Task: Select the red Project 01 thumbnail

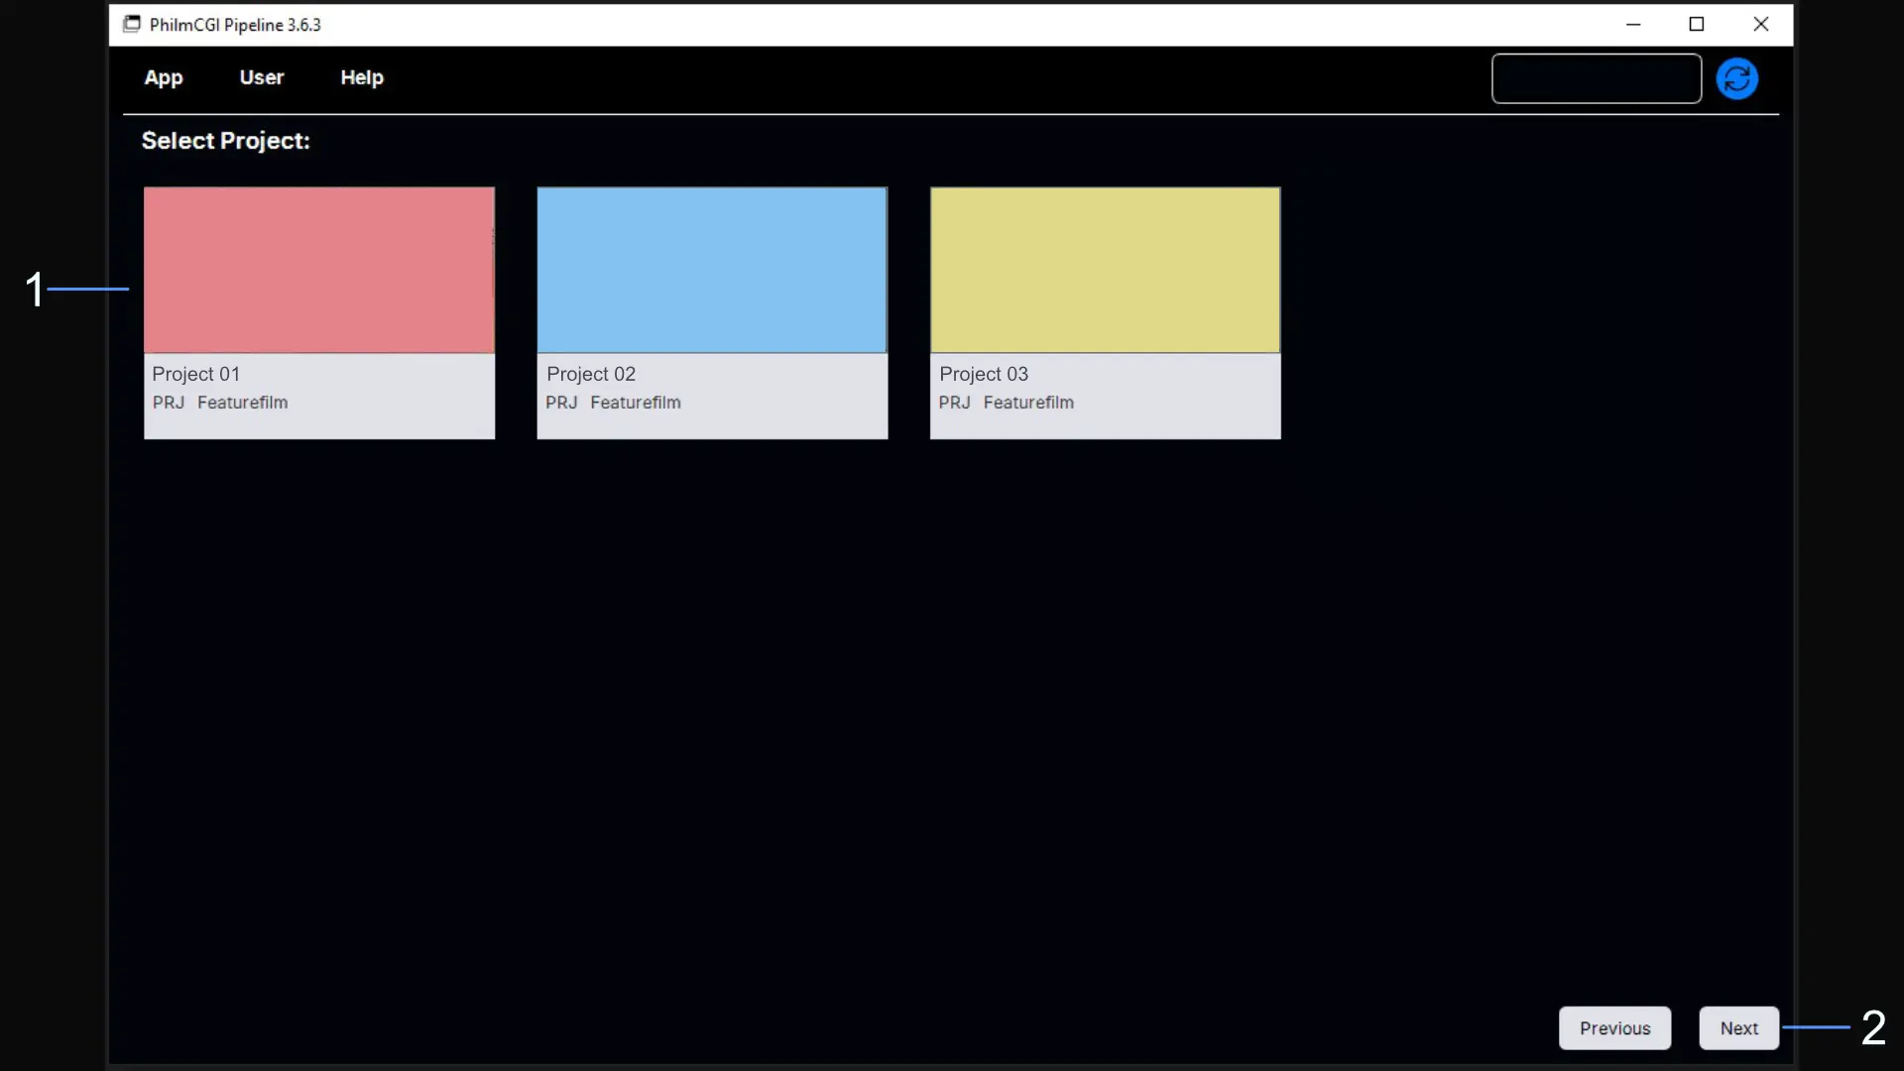Action: coord(319,270)
